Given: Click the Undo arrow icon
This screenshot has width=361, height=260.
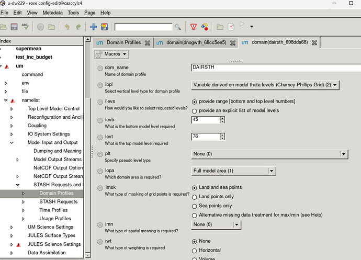Looking at the screenshot, I should pos(67,27).
